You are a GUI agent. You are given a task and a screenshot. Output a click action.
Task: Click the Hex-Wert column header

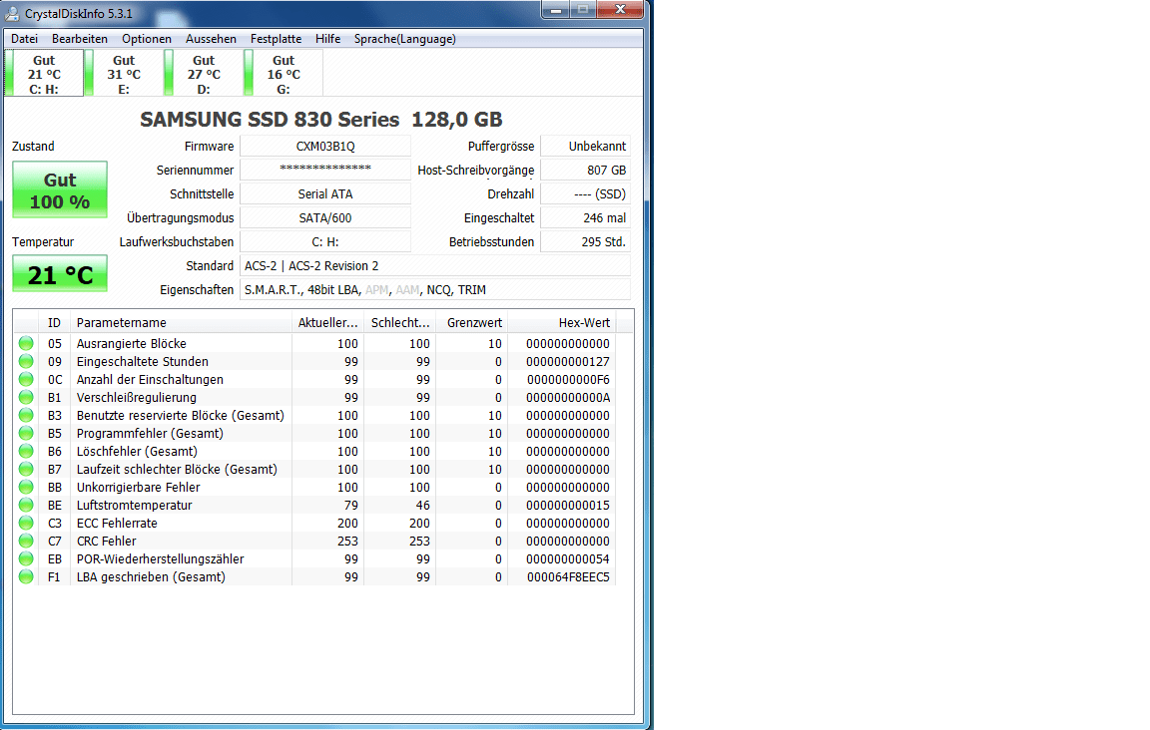click(x=562, y=322)
